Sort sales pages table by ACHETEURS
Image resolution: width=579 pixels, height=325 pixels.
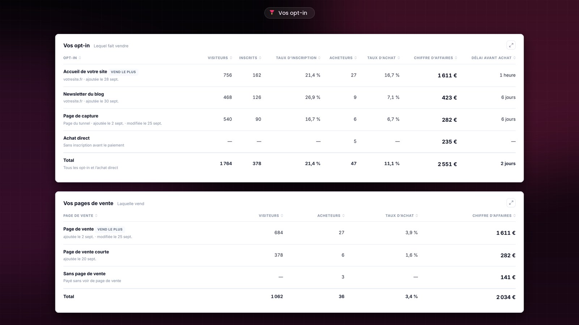331,216
